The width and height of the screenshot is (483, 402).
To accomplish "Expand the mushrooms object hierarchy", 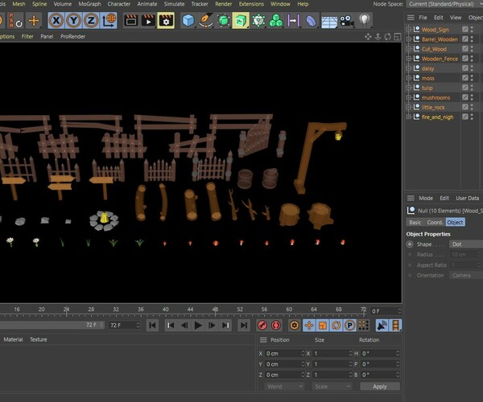I will pyautogui.click(x=409, y=97).
